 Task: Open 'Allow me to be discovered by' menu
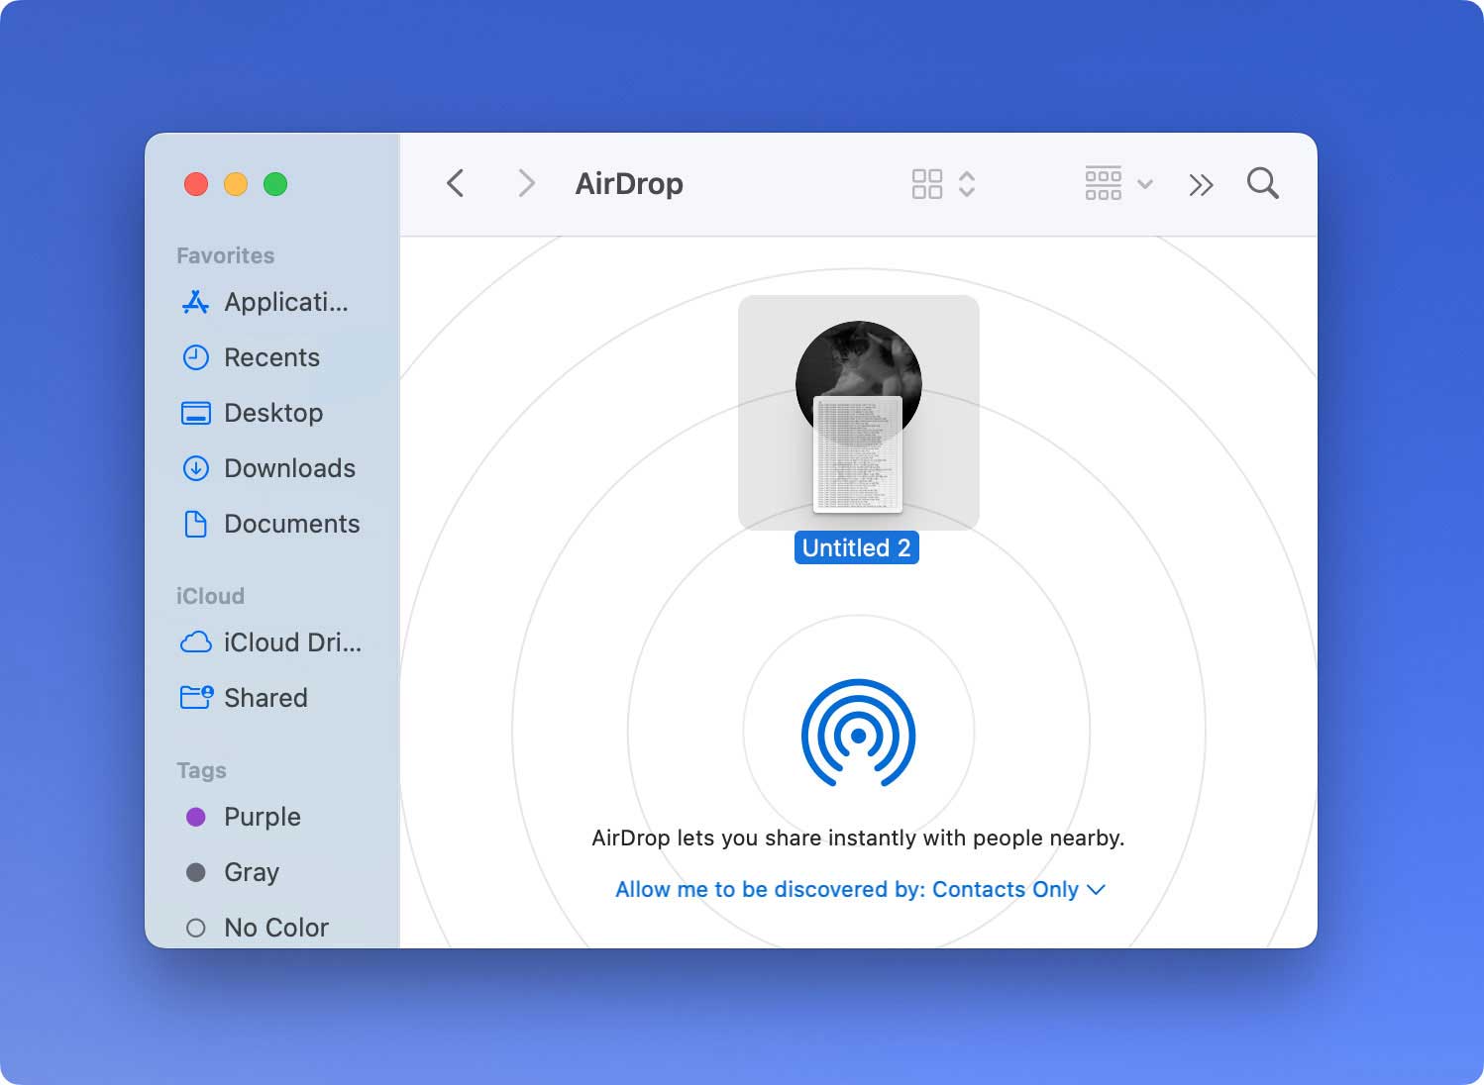[860, 889]
